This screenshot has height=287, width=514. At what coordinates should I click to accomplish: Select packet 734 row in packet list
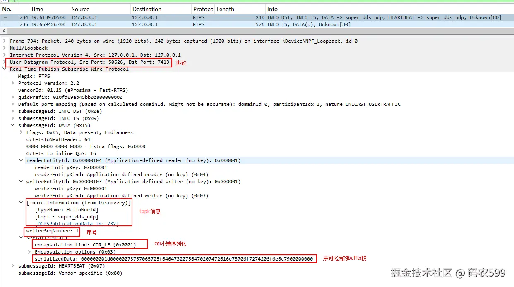(257, 17)
